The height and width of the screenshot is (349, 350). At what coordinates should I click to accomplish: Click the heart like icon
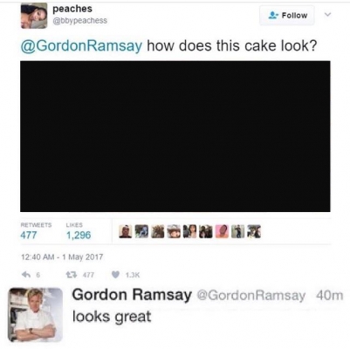[x=116, y=275]
